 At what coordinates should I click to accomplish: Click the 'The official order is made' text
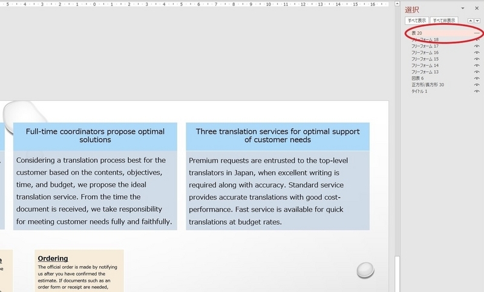pos(77,277)
